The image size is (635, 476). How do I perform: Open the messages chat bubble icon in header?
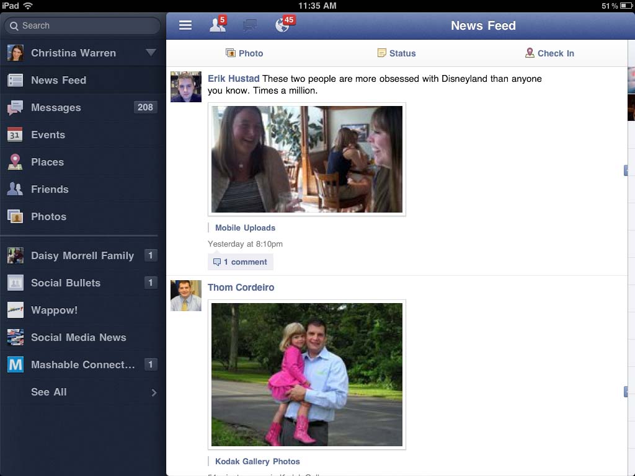coord(249,25)
